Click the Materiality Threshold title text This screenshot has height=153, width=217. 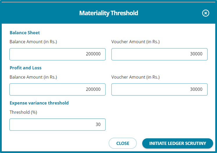[x=109, y=13]
